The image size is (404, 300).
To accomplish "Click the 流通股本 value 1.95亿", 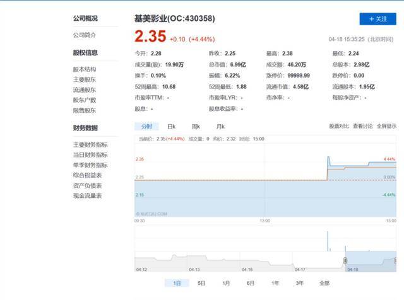I will coord(367,87).
